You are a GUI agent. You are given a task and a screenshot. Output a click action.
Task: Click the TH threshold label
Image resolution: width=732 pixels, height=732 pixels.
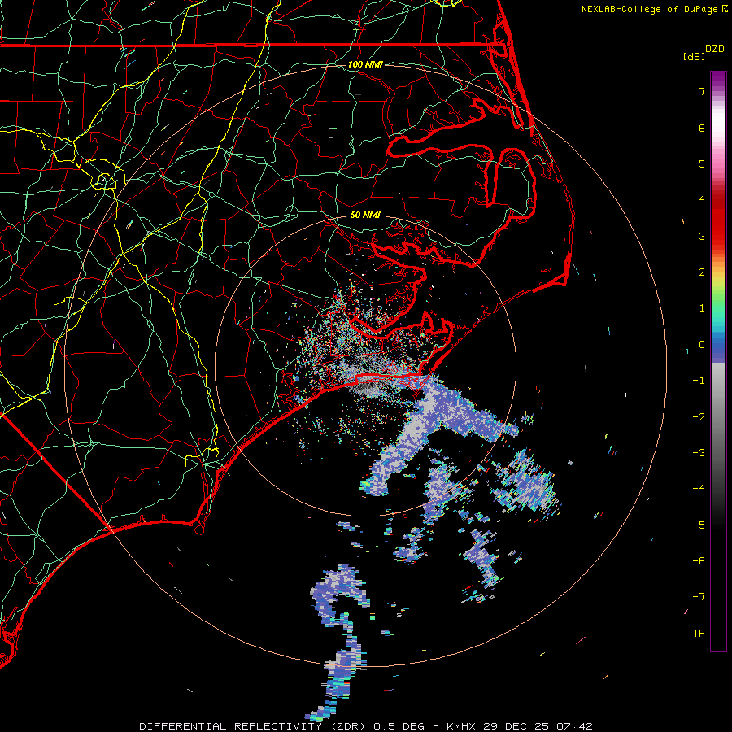[x=699, y=634]
